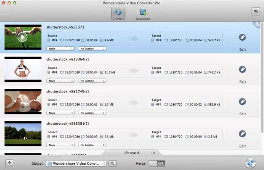Open audio track dropdown for shutterstock_v586381(1)
Screen dimensions: 264x170
click(x=60, y=145)
